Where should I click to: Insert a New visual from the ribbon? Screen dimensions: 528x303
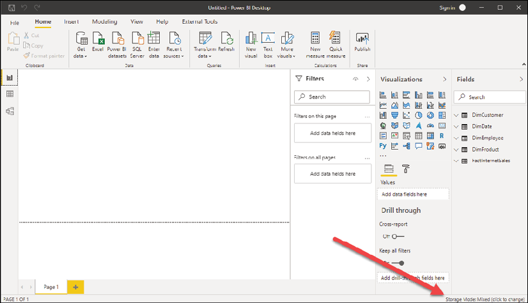coord(251,45)
